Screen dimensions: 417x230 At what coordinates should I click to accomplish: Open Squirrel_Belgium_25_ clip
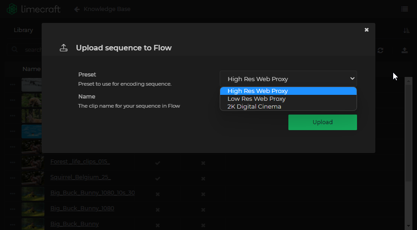click(x=81, y=177)
